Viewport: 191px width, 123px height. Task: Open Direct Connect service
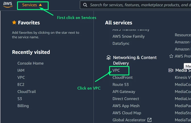(126, 99)
